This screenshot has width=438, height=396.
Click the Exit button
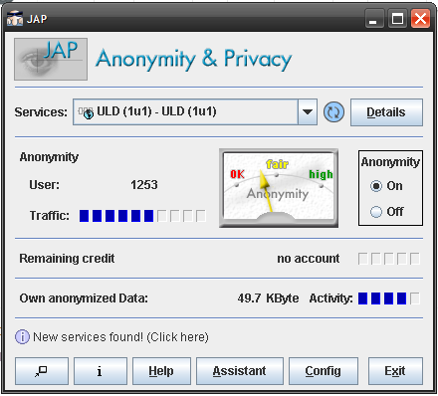(x=395, y=371)
